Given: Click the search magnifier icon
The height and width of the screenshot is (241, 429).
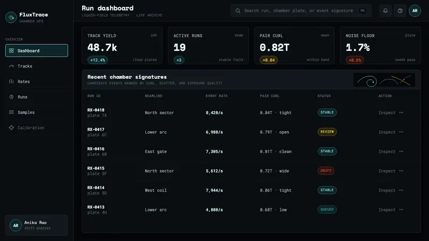Looking at the screenshot, I should pos(238,11).
